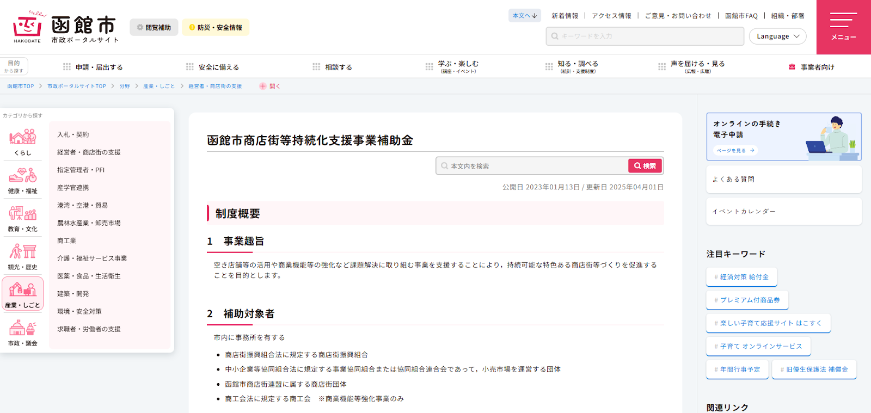Click 新着情報 link in header
871x413 pixels.
pyautogui.click(x=565, y=16)
